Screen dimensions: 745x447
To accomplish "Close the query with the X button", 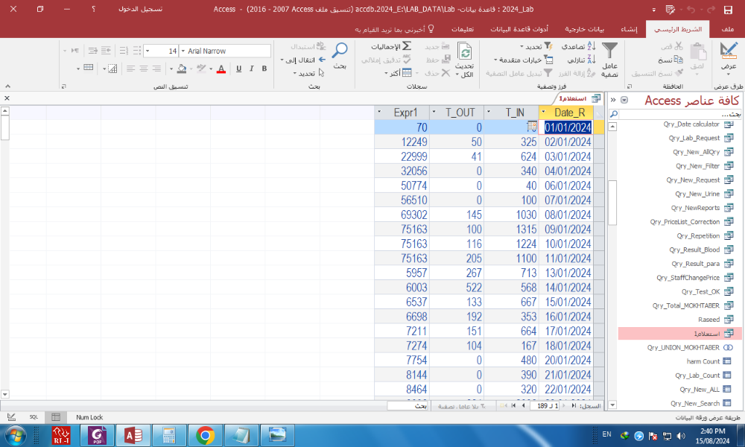I will [7, 98].
